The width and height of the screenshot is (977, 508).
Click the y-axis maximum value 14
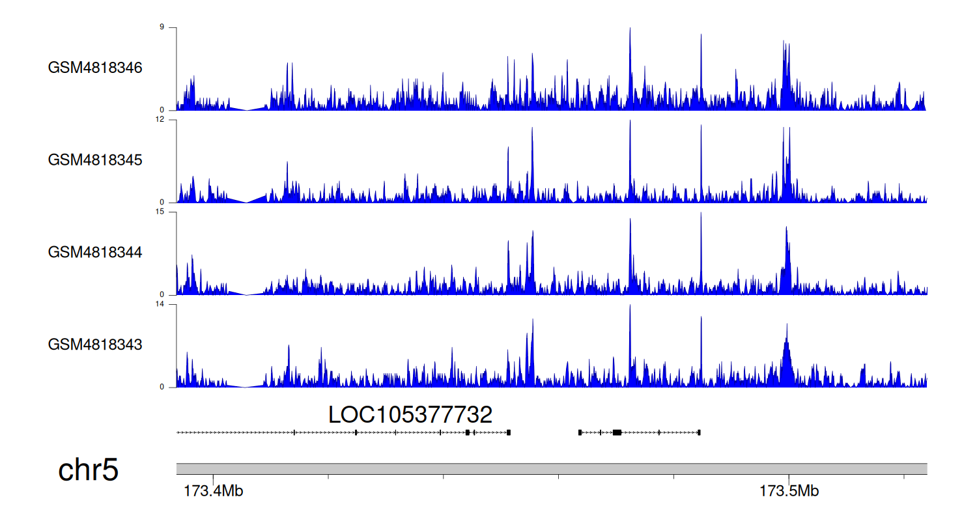click(x=171, y=304)
